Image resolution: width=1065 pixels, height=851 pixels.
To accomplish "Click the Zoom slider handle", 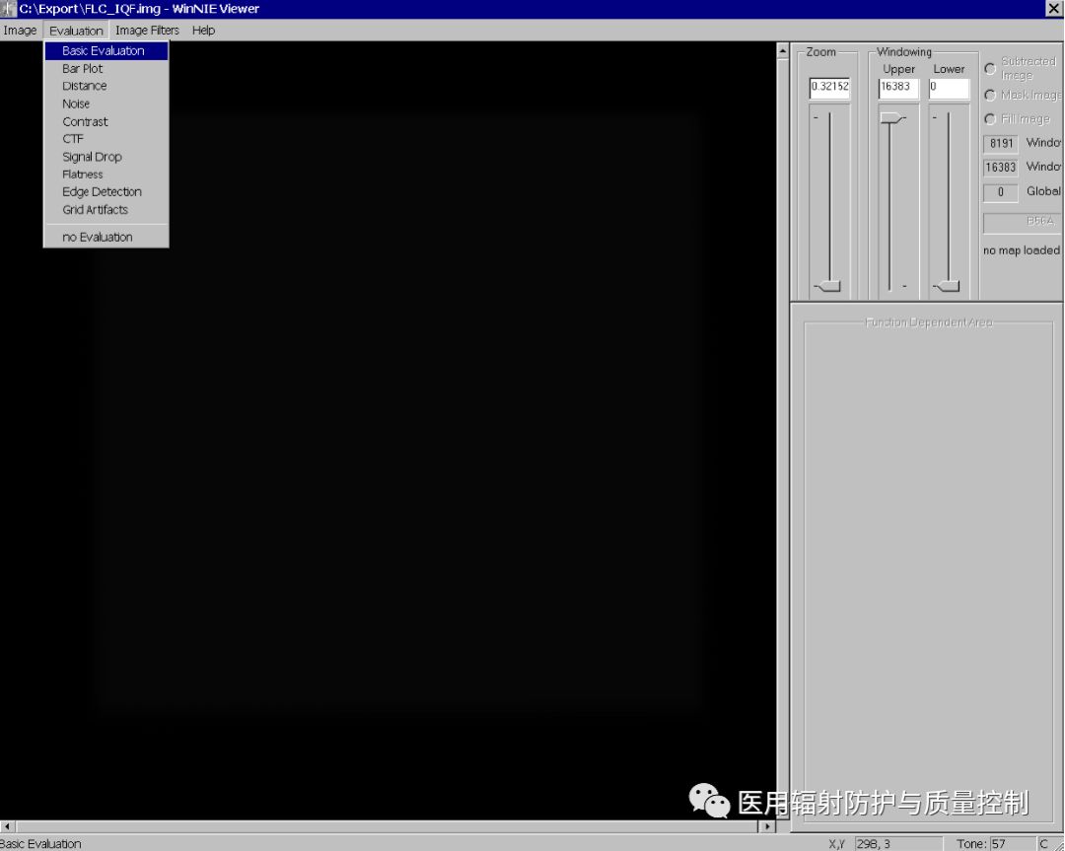I will tap(828, 286).
